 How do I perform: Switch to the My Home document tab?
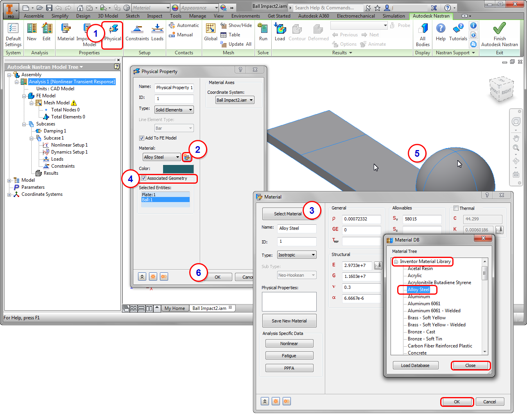point(175,308)
